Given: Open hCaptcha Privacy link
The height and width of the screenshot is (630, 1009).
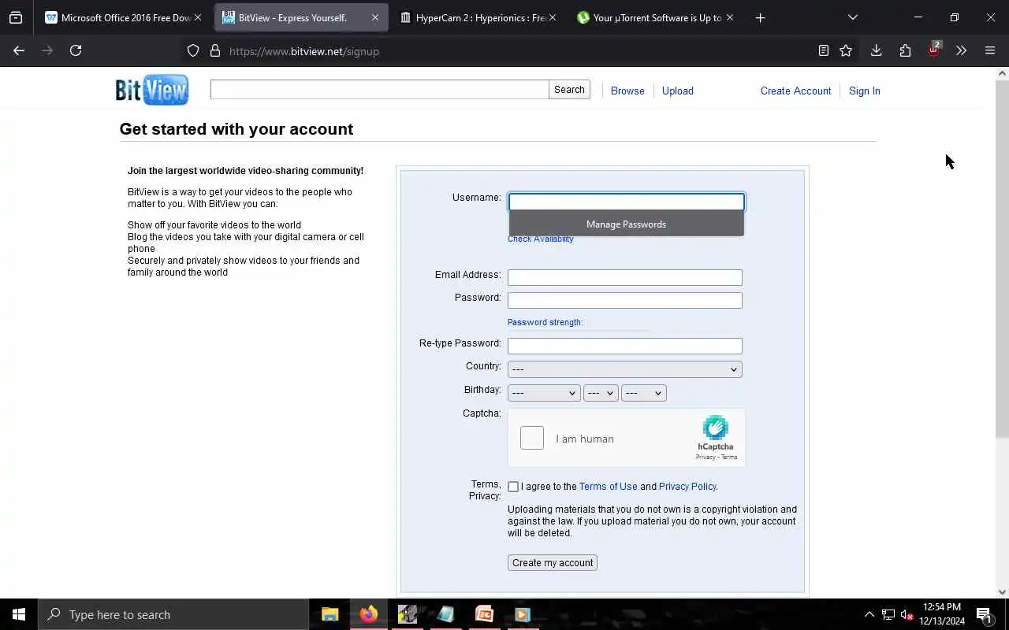Looking at the screenshot, I should click(x=705, y=458).
